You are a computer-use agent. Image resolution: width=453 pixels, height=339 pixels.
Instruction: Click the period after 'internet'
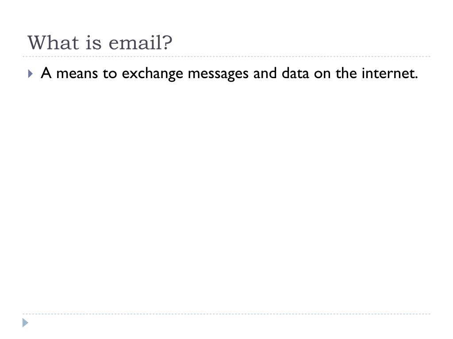416,77
